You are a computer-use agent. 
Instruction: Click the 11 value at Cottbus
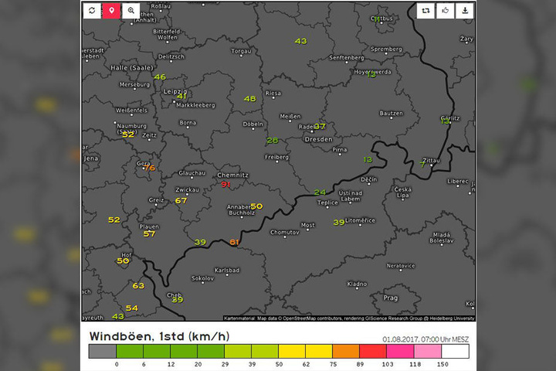point(377,19)
